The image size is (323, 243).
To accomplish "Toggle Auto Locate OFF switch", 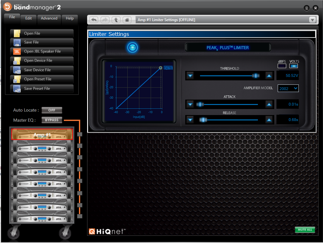I will (52, 110).
